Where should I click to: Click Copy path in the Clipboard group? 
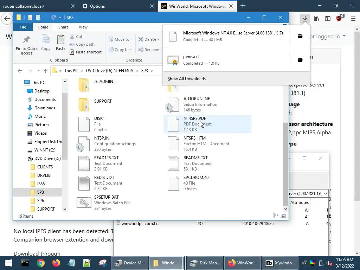click(x=82, y=44)
